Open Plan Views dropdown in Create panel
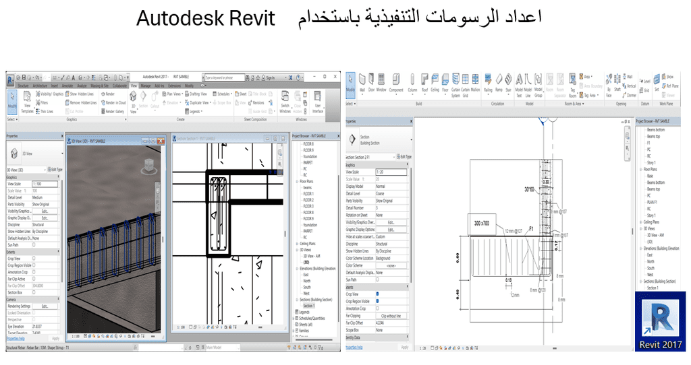 [172, 94]
